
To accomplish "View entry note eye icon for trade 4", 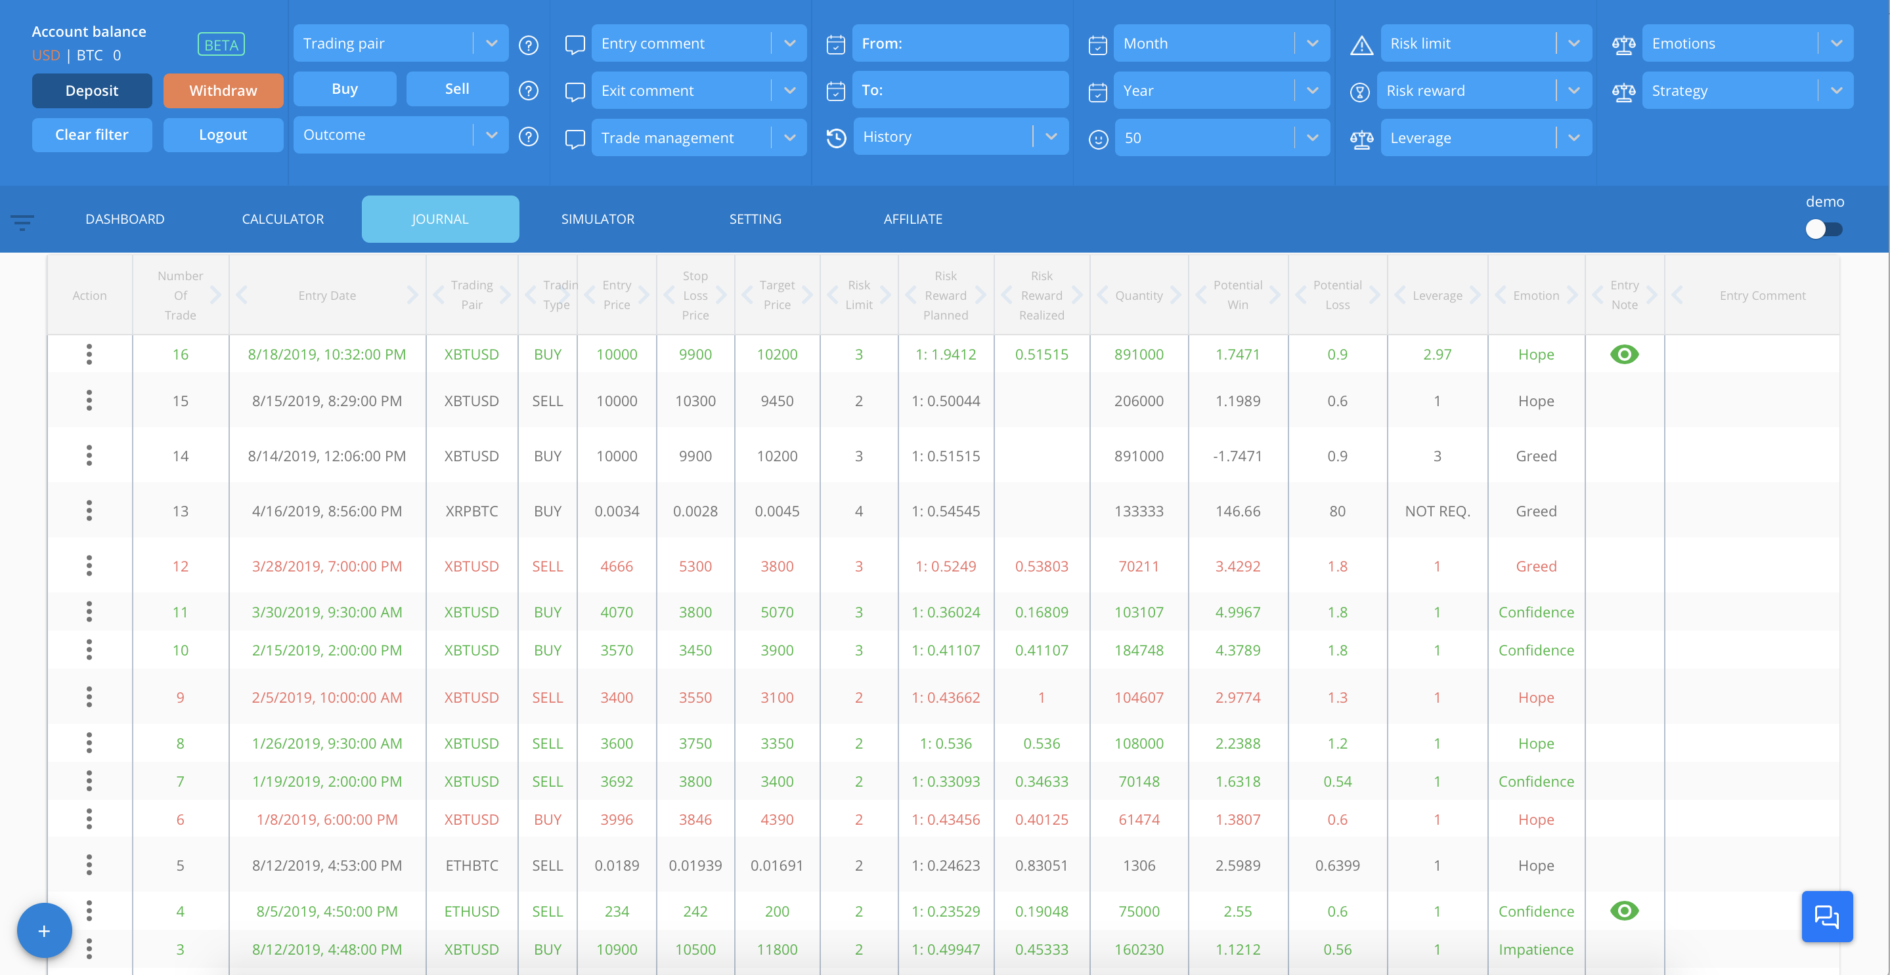I will pos(1625,911).
